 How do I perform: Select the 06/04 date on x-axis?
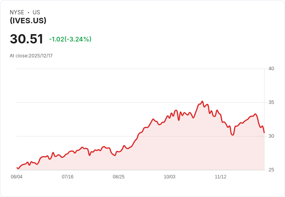(17, 177)
